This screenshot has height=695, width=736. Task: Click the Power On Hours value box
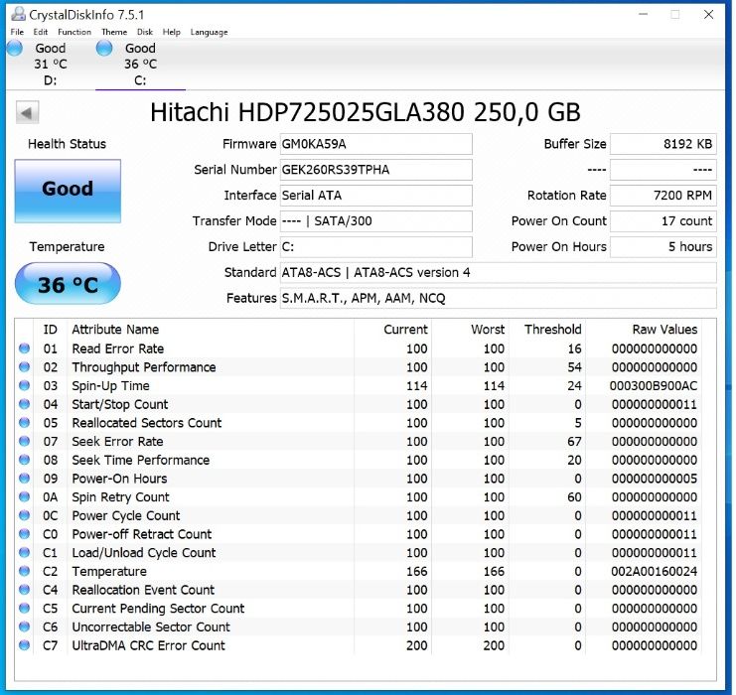click(662, 247)
